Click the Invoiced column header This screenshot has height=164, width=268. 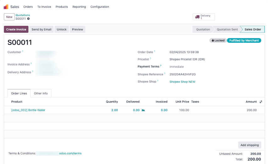click(x=161, y=102)
